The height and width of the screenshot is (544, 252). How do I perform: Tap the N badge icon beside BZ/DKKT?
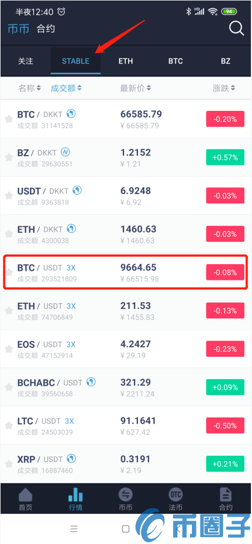pyautogui.click(x=66, y=152)
